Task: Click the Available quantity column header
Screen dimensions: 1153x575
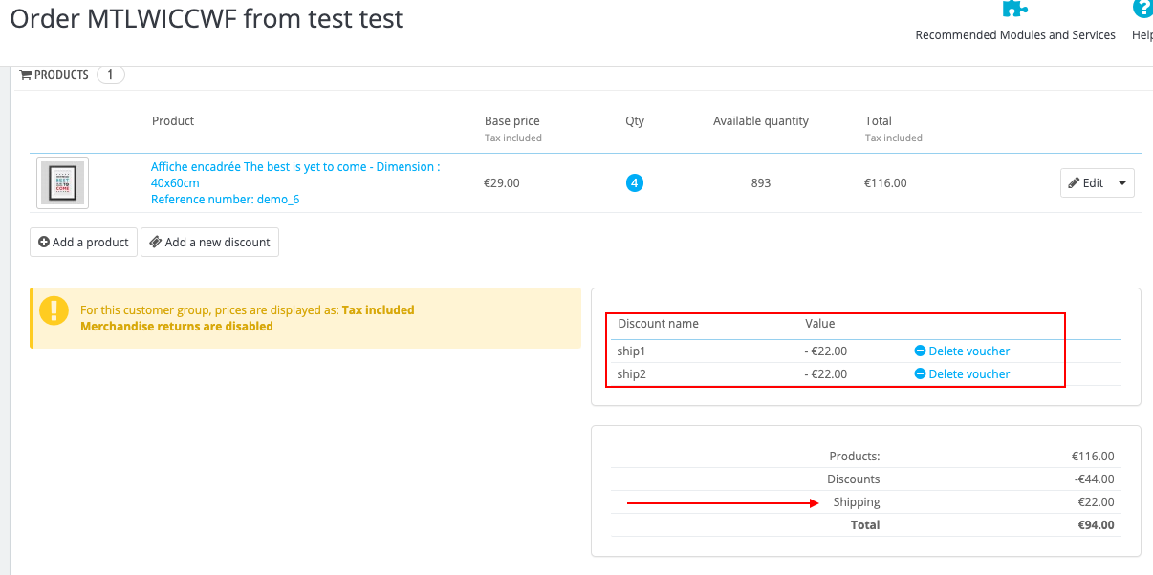Action: (760, 121)
